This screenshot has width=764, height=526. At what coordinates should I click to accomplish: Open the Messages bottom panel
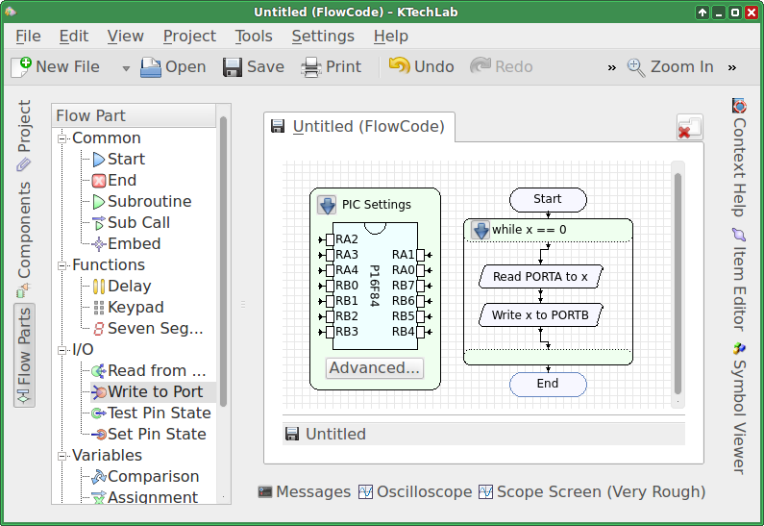pos(305,492)
